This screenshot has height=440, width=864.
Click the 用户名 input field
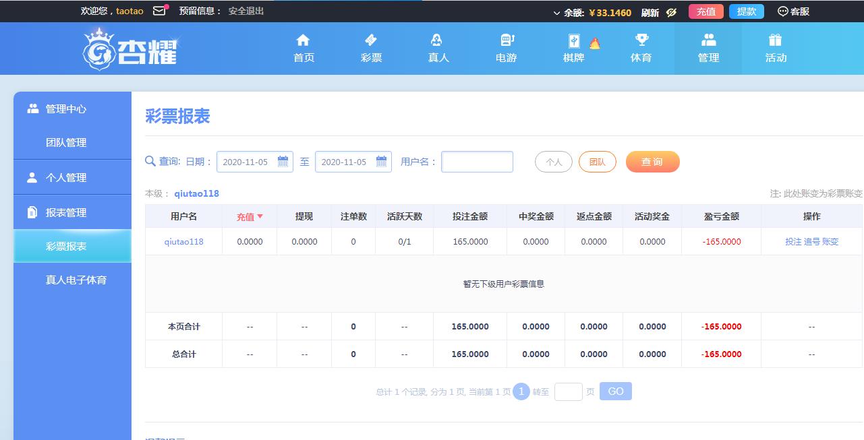point(477,162)
